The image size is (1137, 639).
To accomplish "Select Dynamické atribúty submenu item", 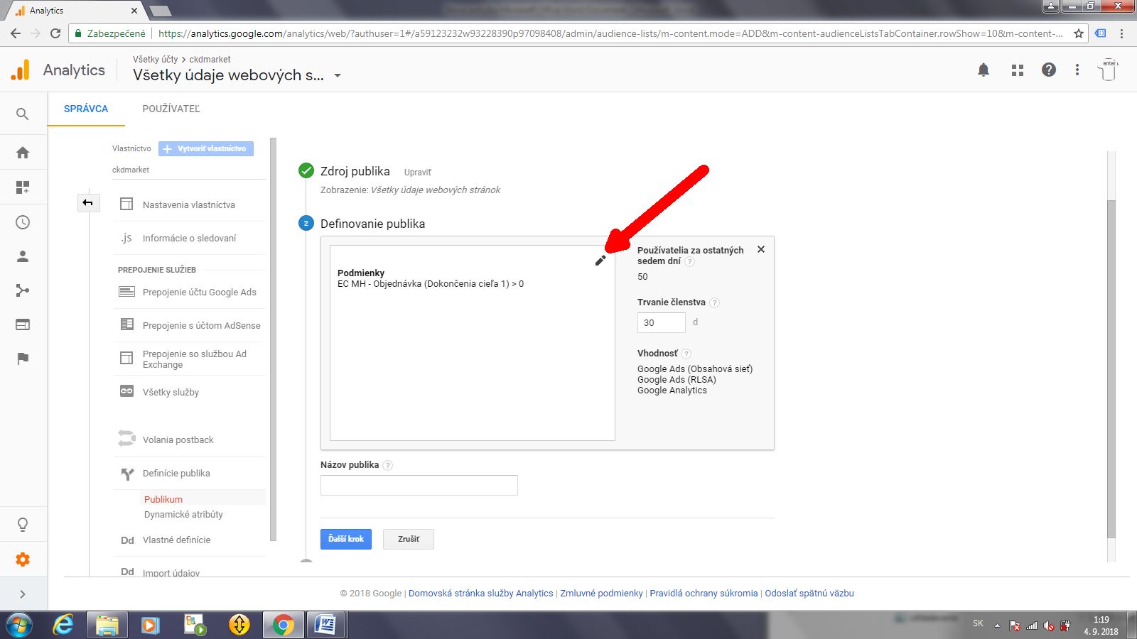I will click(183, 514).
